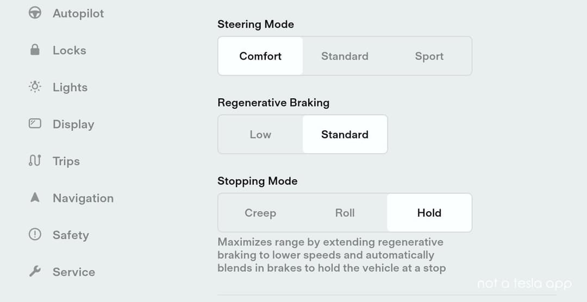Click the Navigation arrow icon
Screen dimensions: 587x302
[x=35, y=198]
